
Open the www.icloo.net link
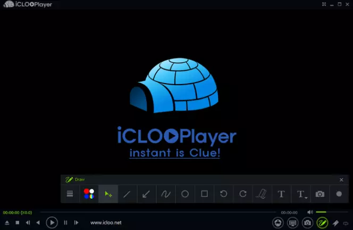pos(106,223)
